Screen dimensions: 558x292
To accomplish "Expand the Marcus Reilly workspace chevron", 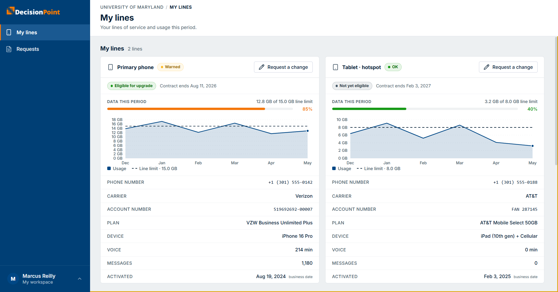I will pyautogui.click(x=80, y=279).
